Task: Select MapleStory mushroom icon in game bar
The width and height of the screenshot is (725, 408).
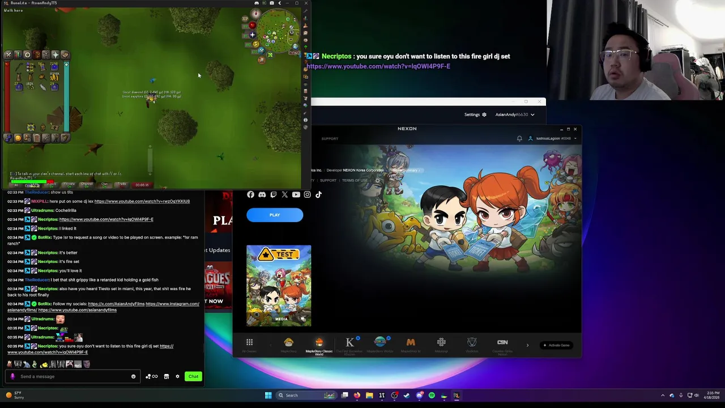Action: point(288,342)
